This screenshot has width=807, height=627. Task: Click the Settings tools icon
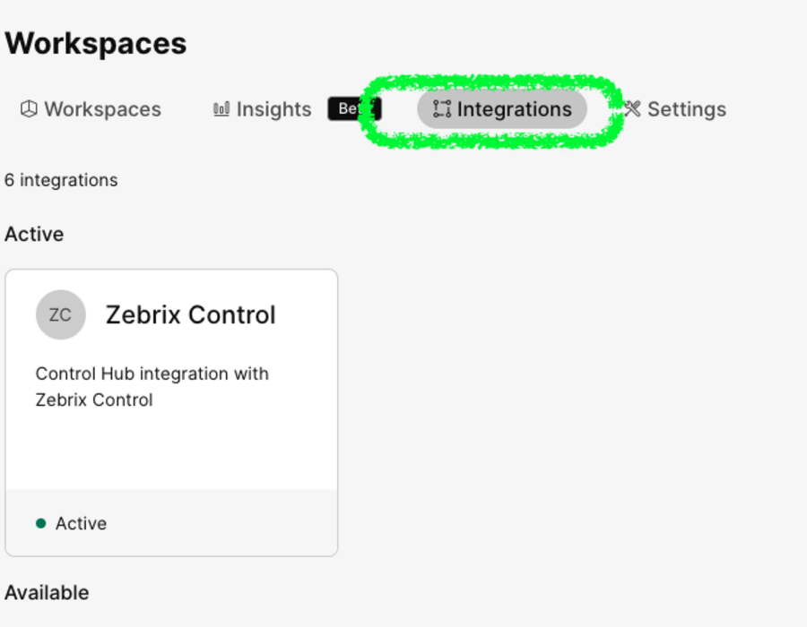pyautogui.click(x=632, y=109)
